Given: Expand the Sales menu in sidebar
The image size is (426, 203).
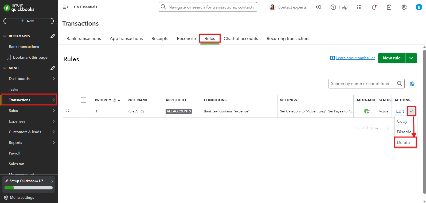Looking at the screenshot, I should [53, 111].
